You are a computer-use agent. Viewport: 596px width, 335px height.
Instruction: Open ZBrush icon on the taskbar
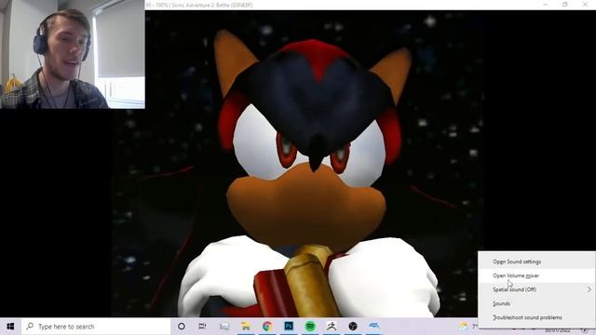coord(332,327)
